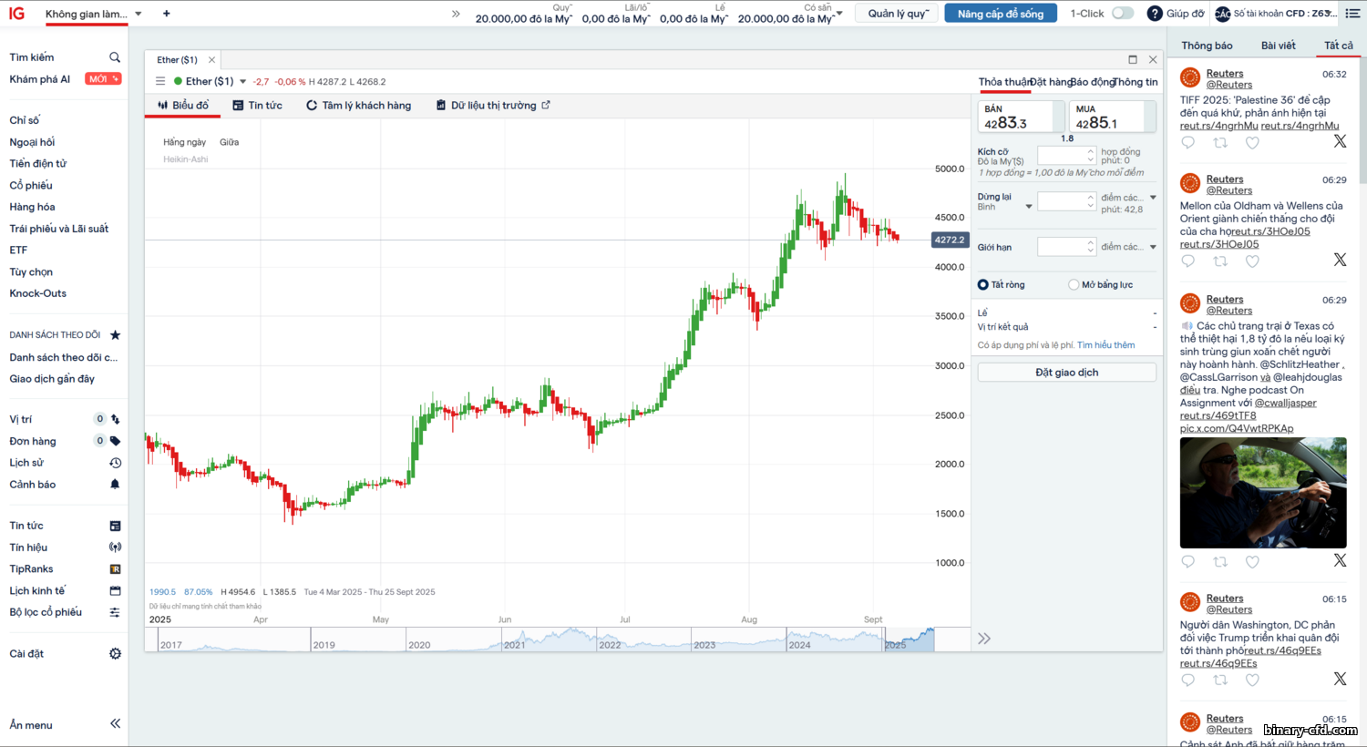Screen dimensions: 1367x747
Task: Click the Đặt giao dịch button
Action: coord(1066,373)
